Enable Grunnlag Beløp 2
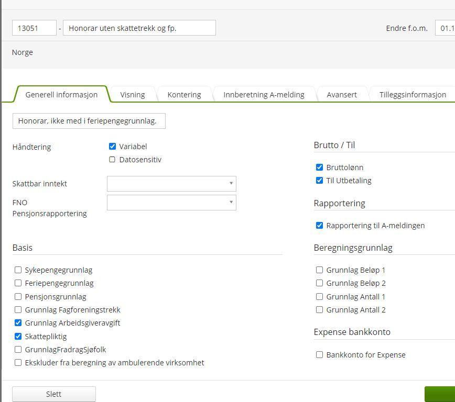Viewport: 455px width, 402px height. click(x=319, y=283)
